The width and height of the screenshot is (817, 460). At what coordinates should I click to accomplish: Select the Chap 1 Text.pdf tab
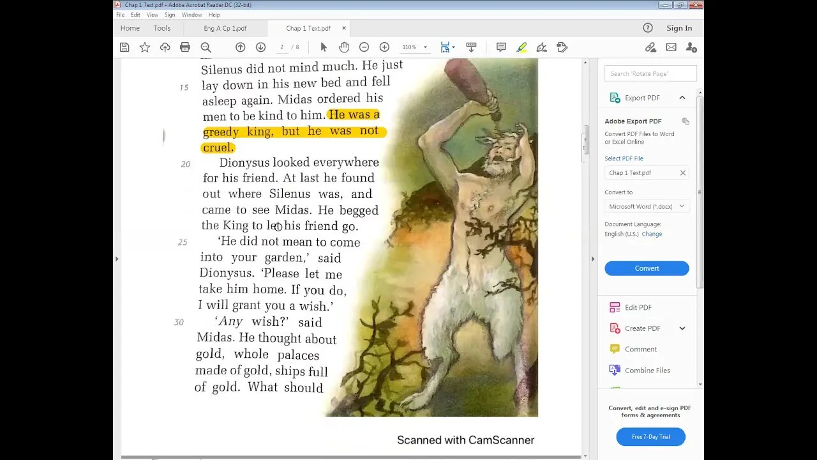[x=308, y=28]
